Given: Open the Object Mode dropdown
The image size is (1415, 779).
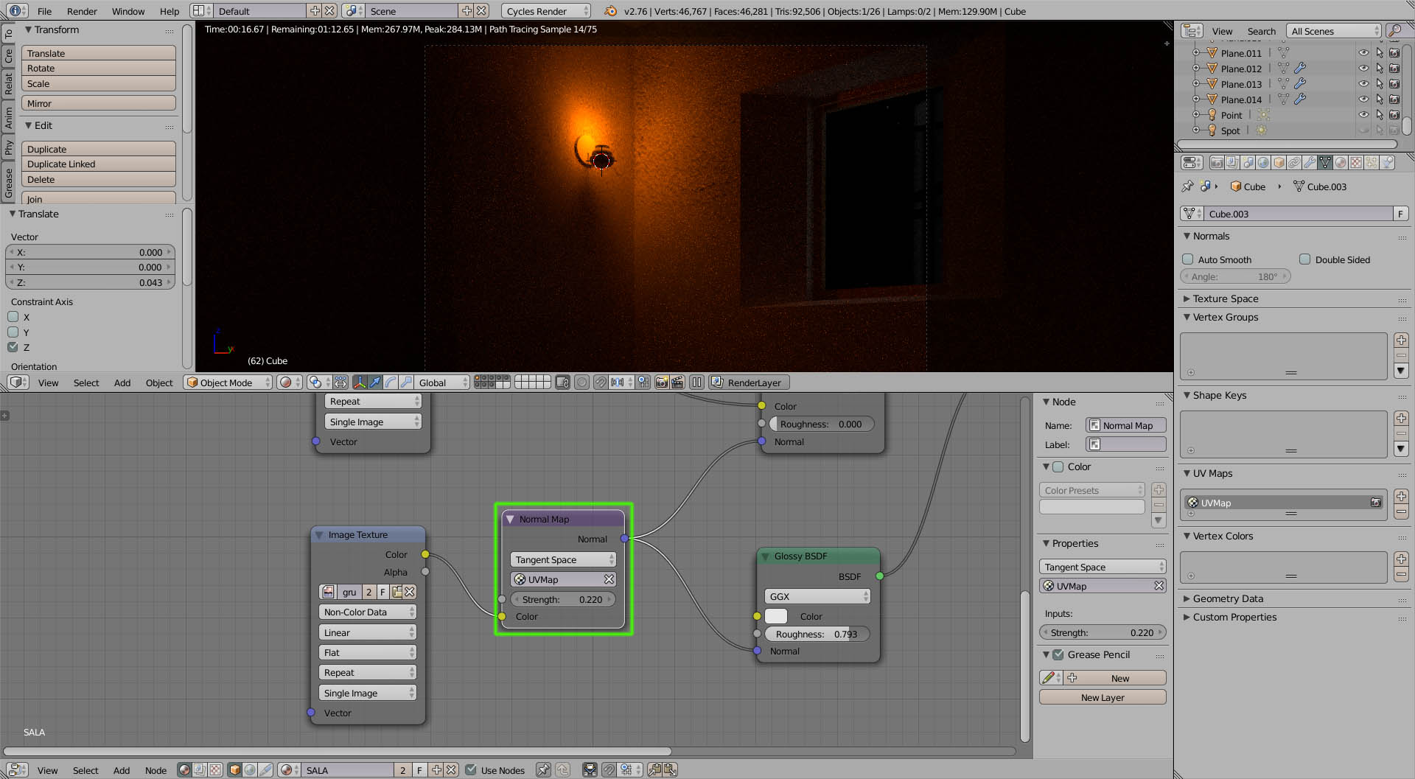Looking at the screenshot, I should pos(228,382).
